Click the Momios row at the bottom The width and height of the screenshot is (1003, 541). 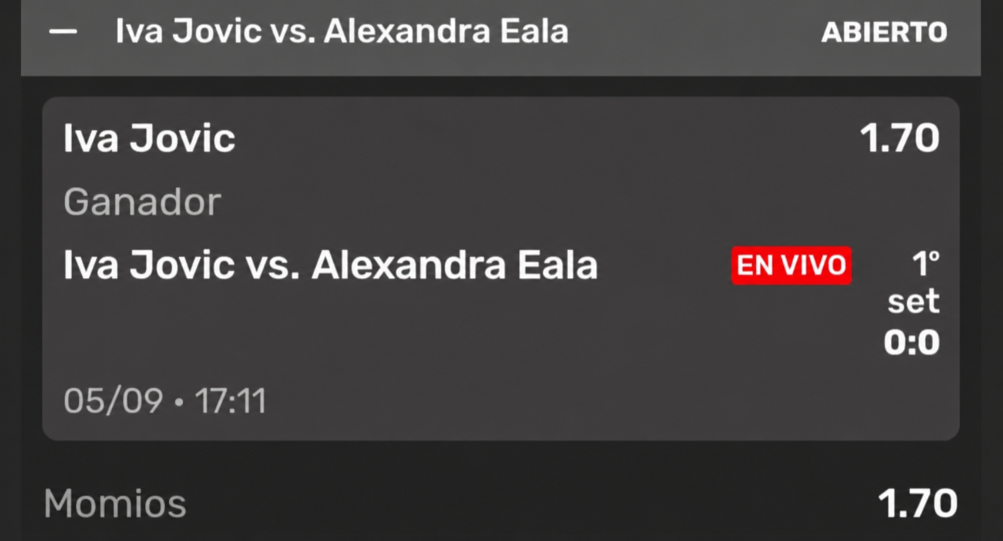coord(501,504)
